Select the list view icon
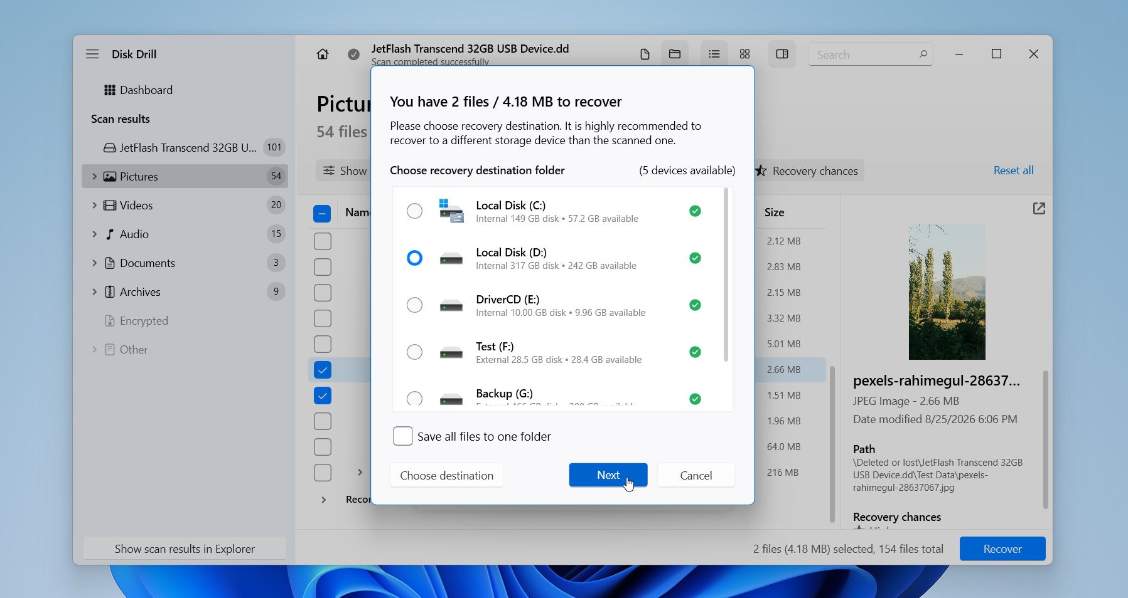The width and height of the screenshot is (1128, 598). point(714,55)
